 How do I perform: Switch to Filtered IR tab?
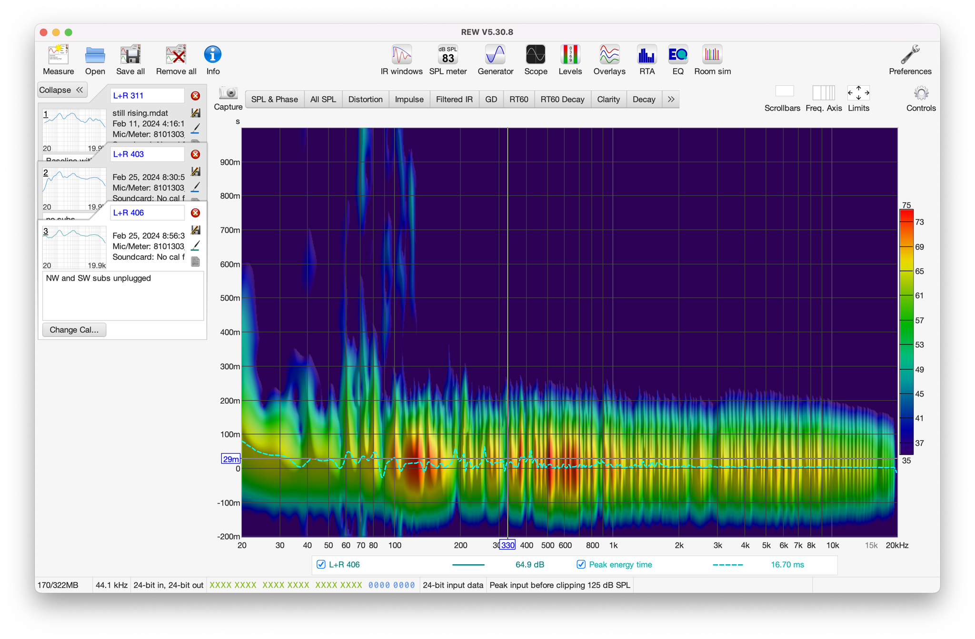(x=454, y=99)
